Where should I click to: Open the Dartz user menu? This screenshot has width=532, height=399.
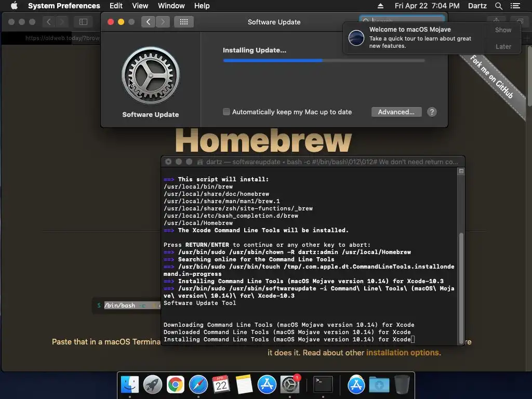pyautogui.click(x=477, y=6)
